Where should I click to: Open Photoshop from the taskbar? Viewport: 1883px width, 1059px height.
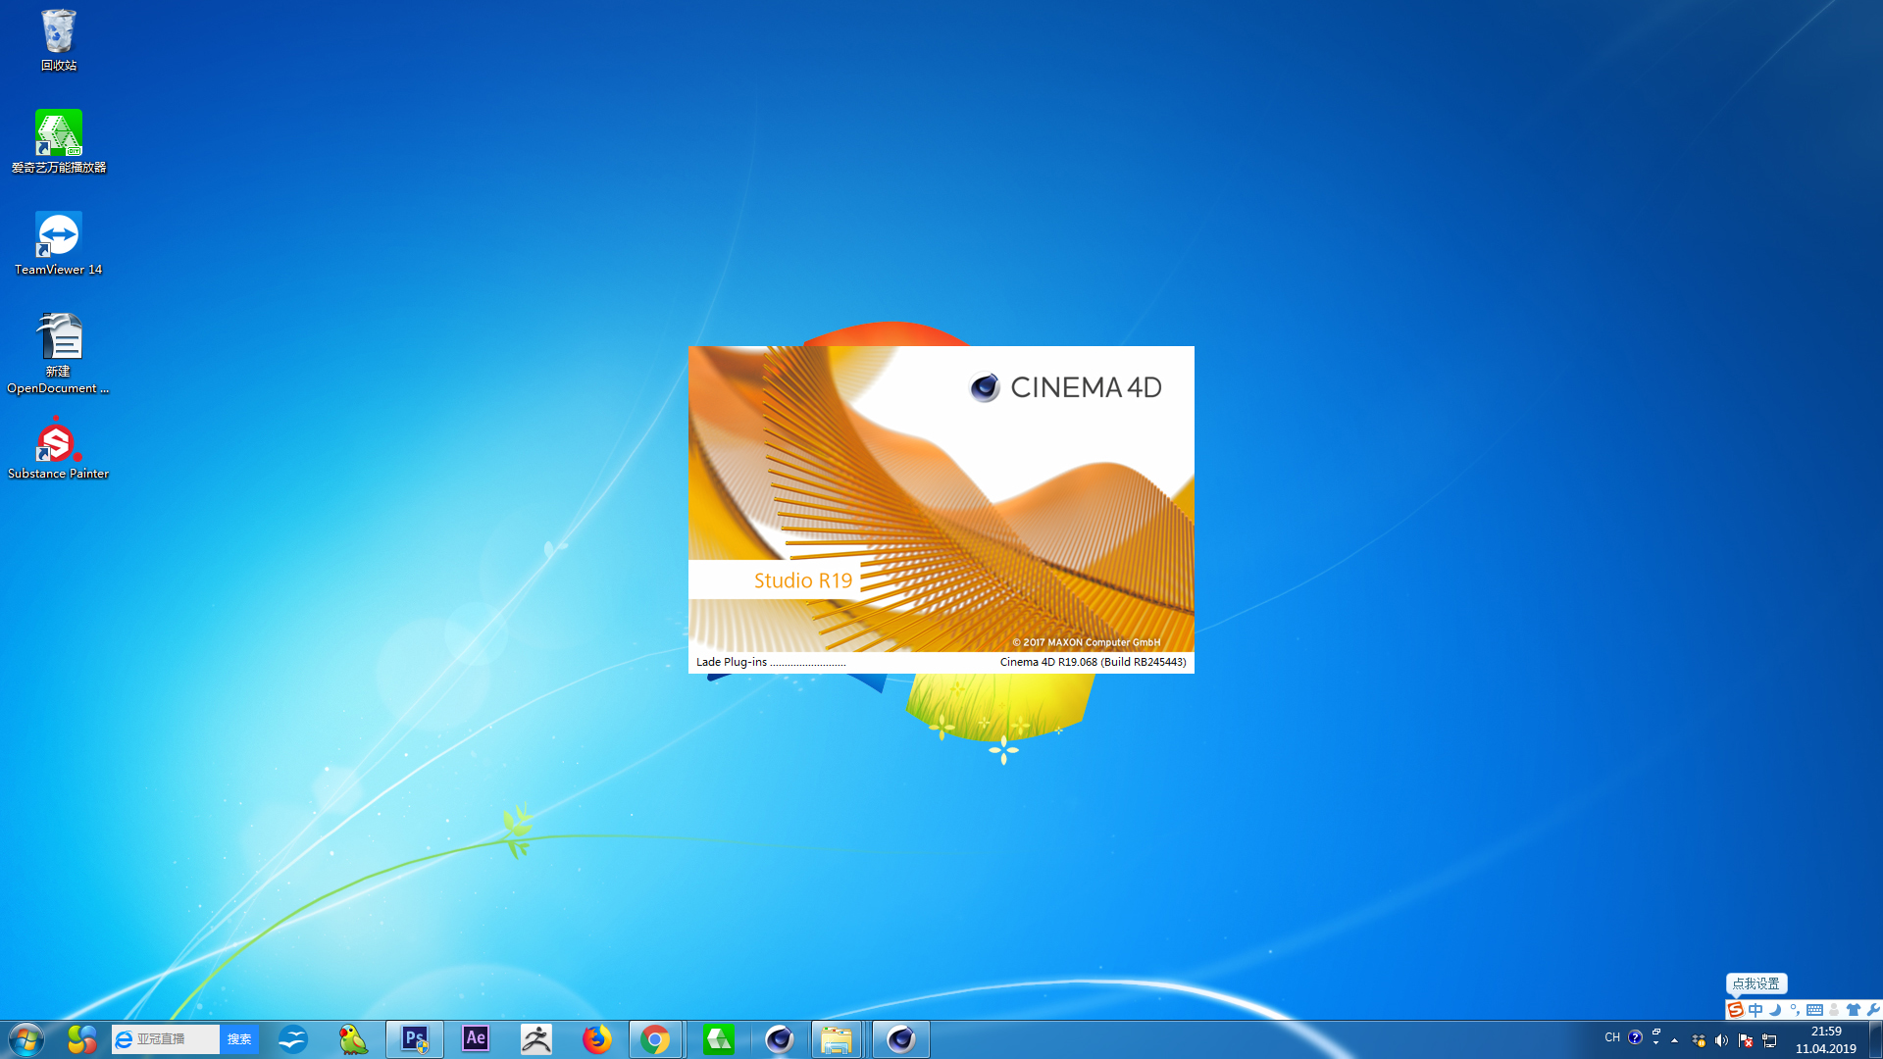click(415, 1039)
